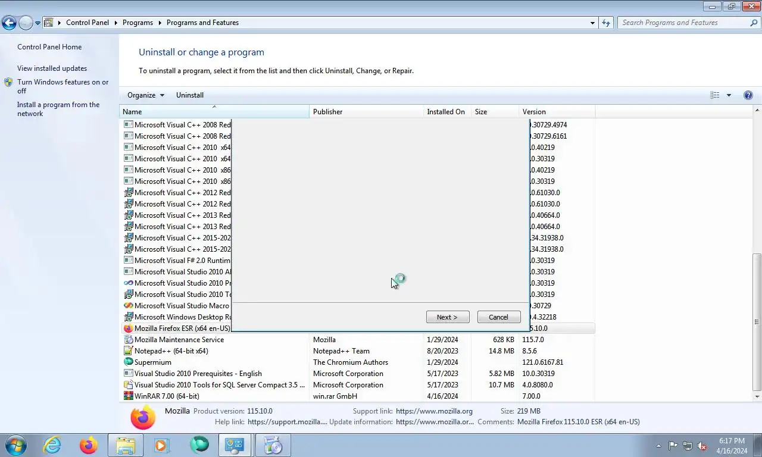Screen dimensions: 762x457
Task: Open the Windows Start menu orb
Action: pos(16,445)
